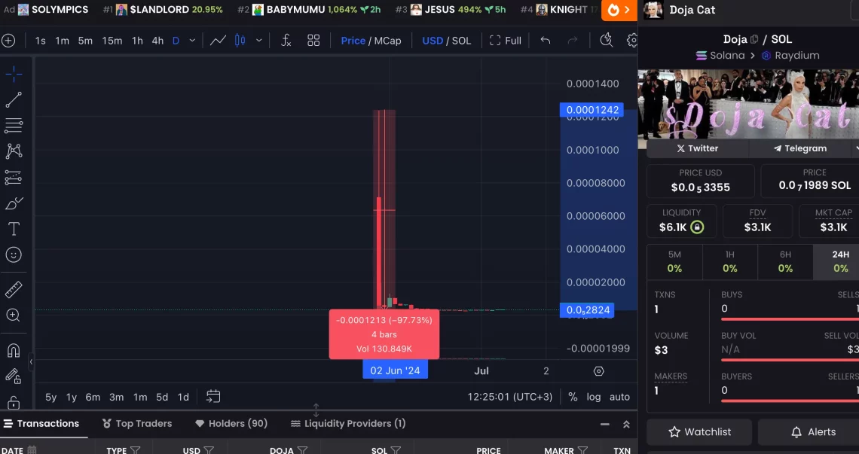This screenshot has height=454, width=859.
Task: Toggle keep-drawing pencil lock mode
Action: point(14,376)
